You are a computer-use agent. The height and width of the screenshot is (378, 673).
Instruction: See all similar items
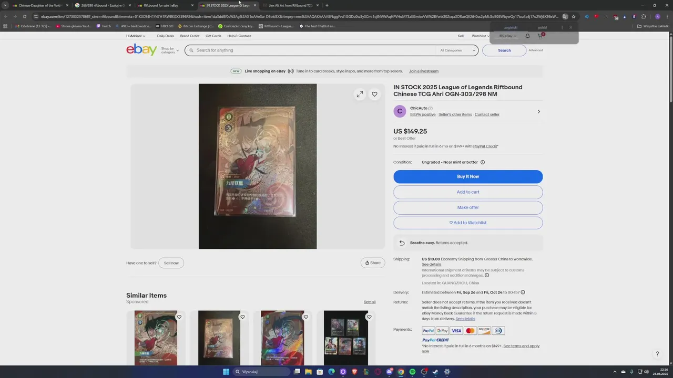click(x=370, y=302)
